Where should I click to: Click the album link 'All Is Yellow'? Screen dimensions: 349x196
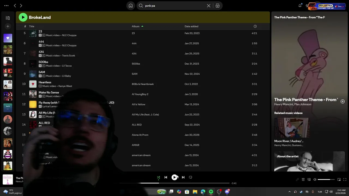click(139, 105)
